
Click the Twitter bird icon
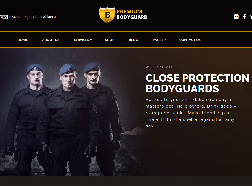251,17
